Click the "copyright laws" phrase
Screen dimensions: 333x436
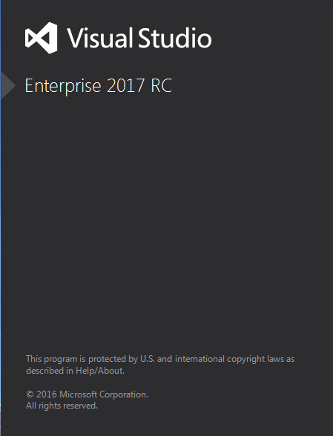pyautogui.click(x=256, y=359)
